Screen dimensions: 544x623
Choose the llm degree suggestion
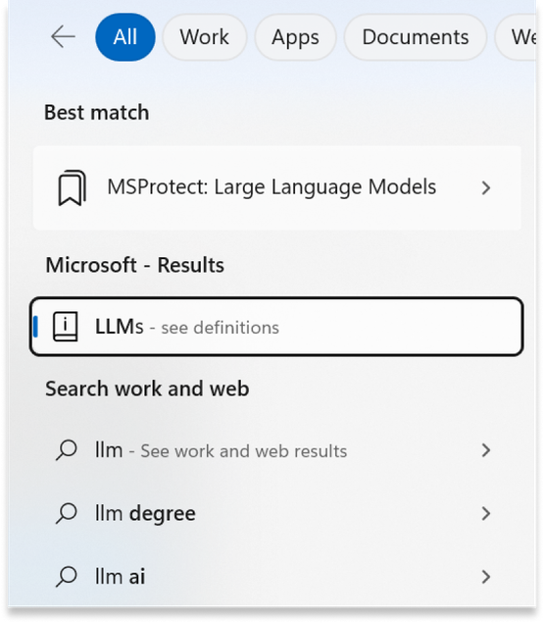(274, 513)
